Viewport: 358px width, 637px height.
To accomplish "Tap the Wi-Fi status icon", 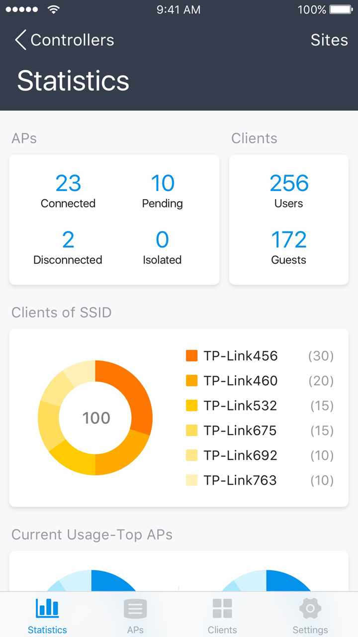I will coord(53,9).
